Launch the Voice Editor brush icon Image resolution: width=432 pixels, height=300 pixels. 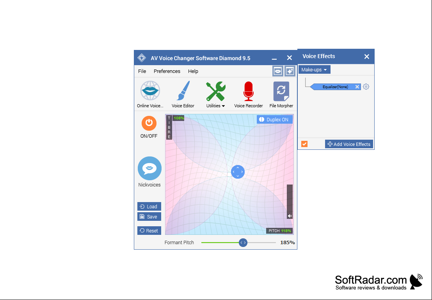point(183,91)
